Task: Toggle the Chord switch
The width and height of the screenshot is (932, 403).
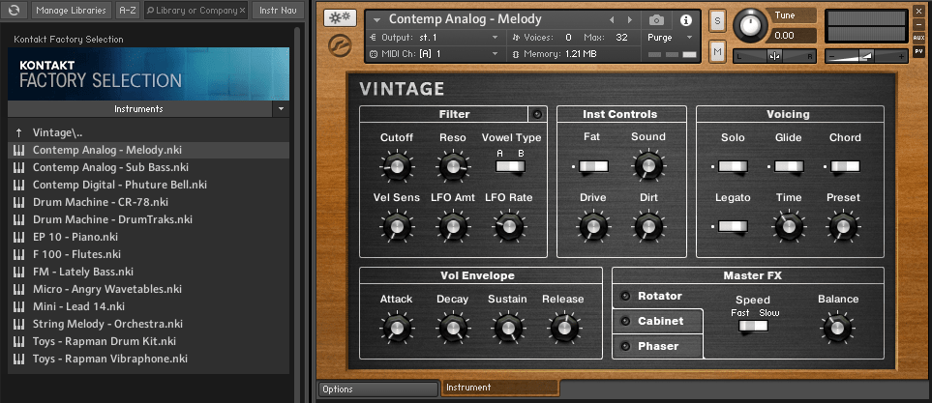Action: tap(845, 167)
